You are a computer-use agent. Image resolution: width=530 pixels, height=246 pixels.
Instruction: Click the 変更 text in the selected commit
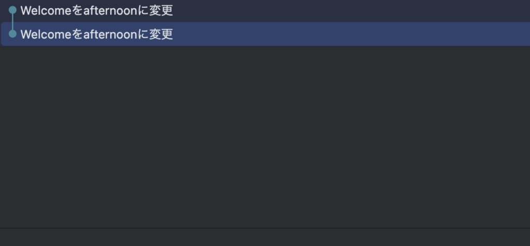click(x=161, y=34)
